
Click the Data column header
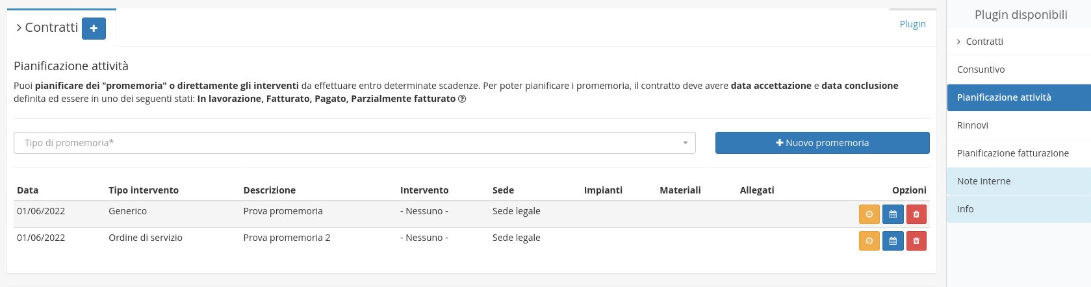click(27, 190)
